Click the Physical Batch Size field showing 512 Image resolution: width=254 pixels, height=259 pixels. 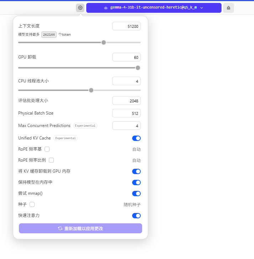(x=126, y=113)
